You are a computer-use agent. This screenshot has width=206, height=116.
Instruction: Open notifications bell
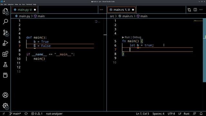pos(201,114)
